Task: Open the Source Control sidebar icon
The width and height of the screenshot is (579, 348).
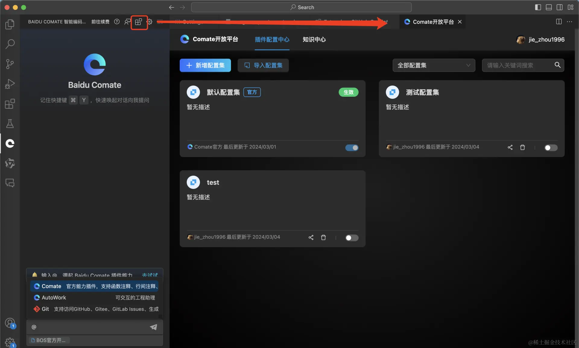Action: click(x=10, y=64)
